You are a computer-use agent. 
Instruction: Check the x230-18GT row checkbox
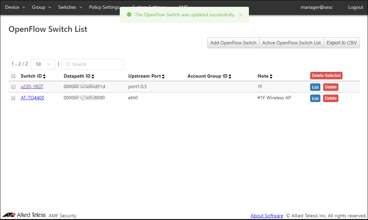[13, 87]
